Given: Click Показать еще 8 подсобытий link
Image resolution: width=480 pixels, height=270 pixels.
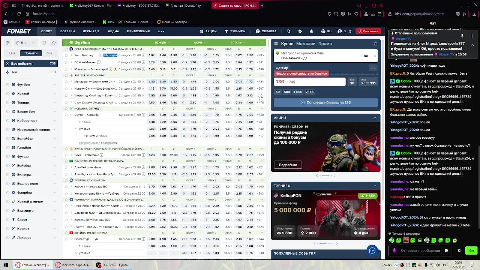Looking at the screenshot, I should point(98,143).
